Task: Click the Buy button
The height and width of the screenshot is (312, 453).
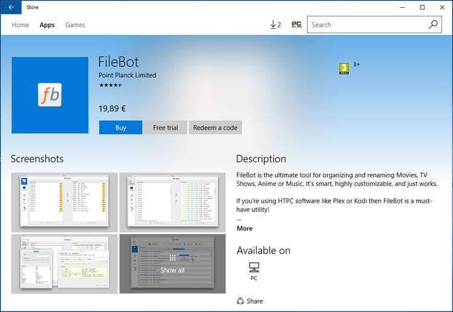Action: click(x=121, y=127)
